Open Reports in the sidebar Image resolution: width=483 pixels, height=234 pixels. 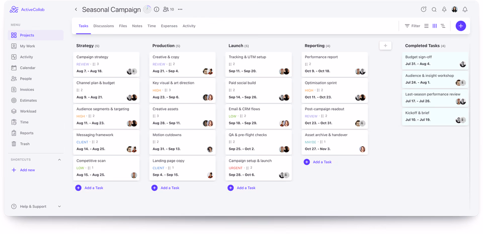click(36, 133)
